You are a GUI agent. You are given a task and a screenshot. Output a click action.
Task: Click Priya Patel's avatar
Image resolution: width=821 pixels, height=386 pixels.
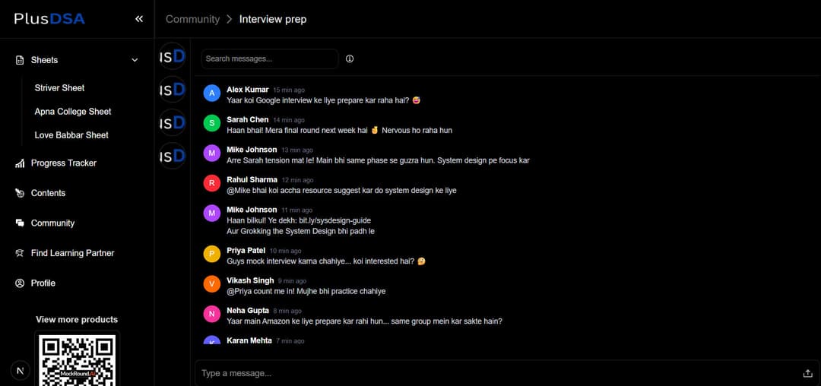point(211,255)
